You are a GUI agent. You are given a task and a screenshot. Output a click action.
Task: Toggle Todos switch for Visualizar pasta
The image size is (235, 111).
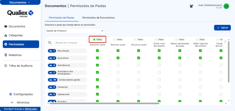coord(138,40)
